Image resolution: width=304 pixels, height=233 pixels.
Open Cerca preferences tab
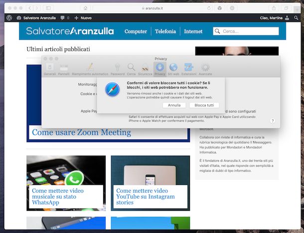click(131, 69)
